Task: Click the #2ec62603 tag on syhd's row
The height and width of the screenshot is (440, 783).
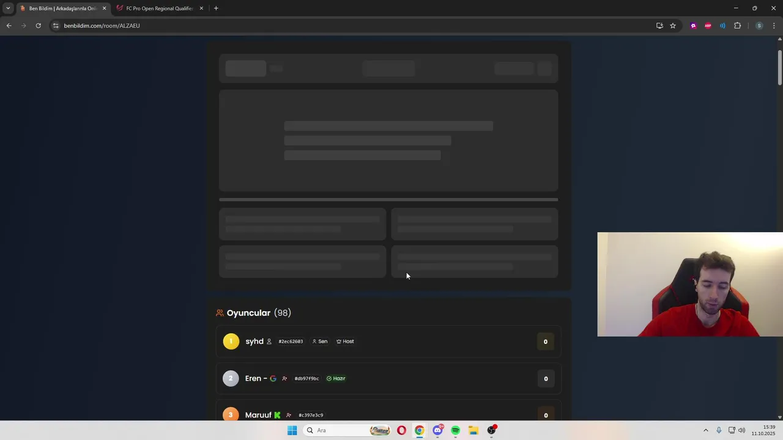Action: coord(291,342)
